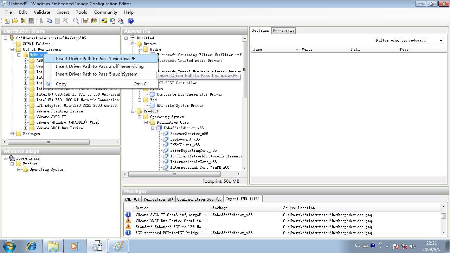Click the clock showing 22:21

click(x=431, y=243)
